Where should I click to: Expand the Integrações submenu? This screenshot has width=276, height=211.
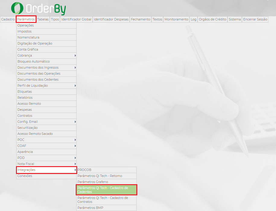click(x=46, y=170)
